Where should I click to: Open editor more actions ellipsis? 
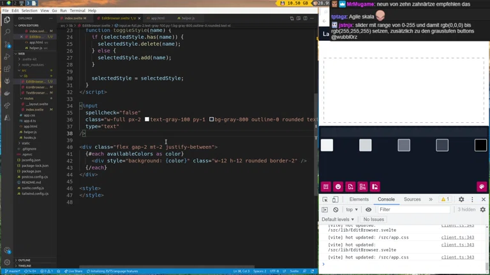click(x=311, y=18)
